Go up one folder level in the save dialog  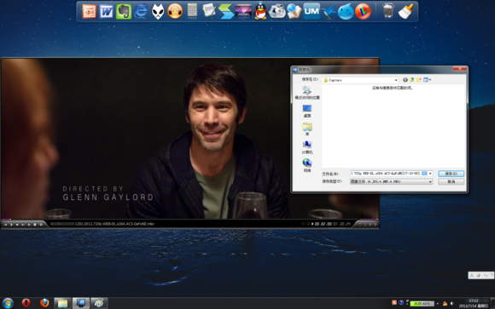(x=412, y=80)
